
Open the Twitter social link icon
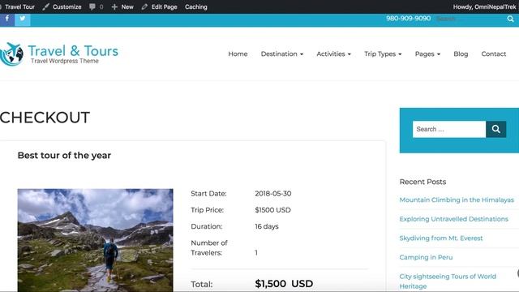23,19
